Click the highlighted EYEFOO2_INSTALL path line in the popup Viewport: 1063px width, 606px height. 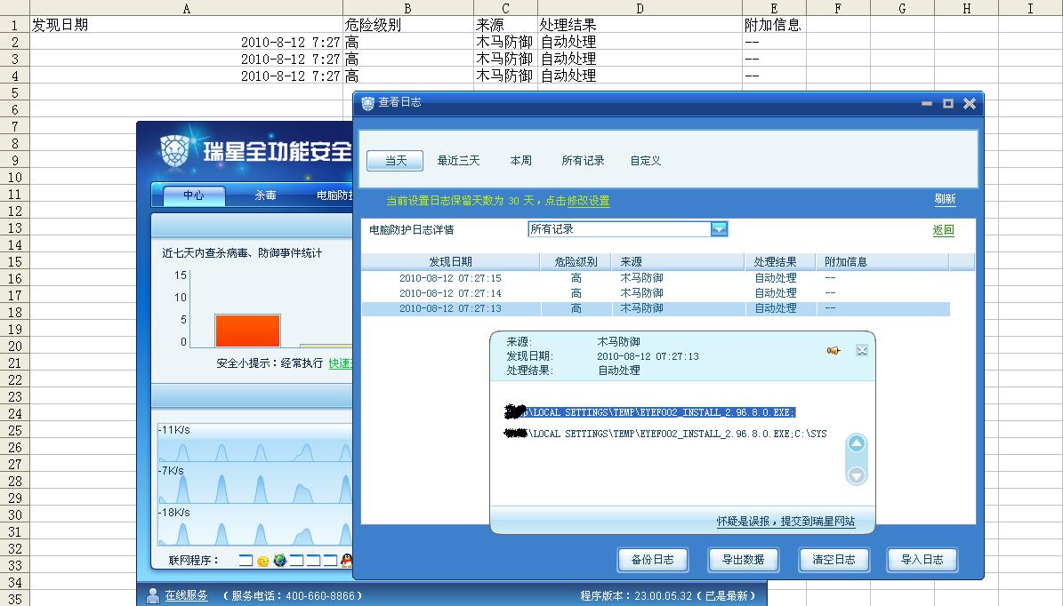click(x=650, y=412)
